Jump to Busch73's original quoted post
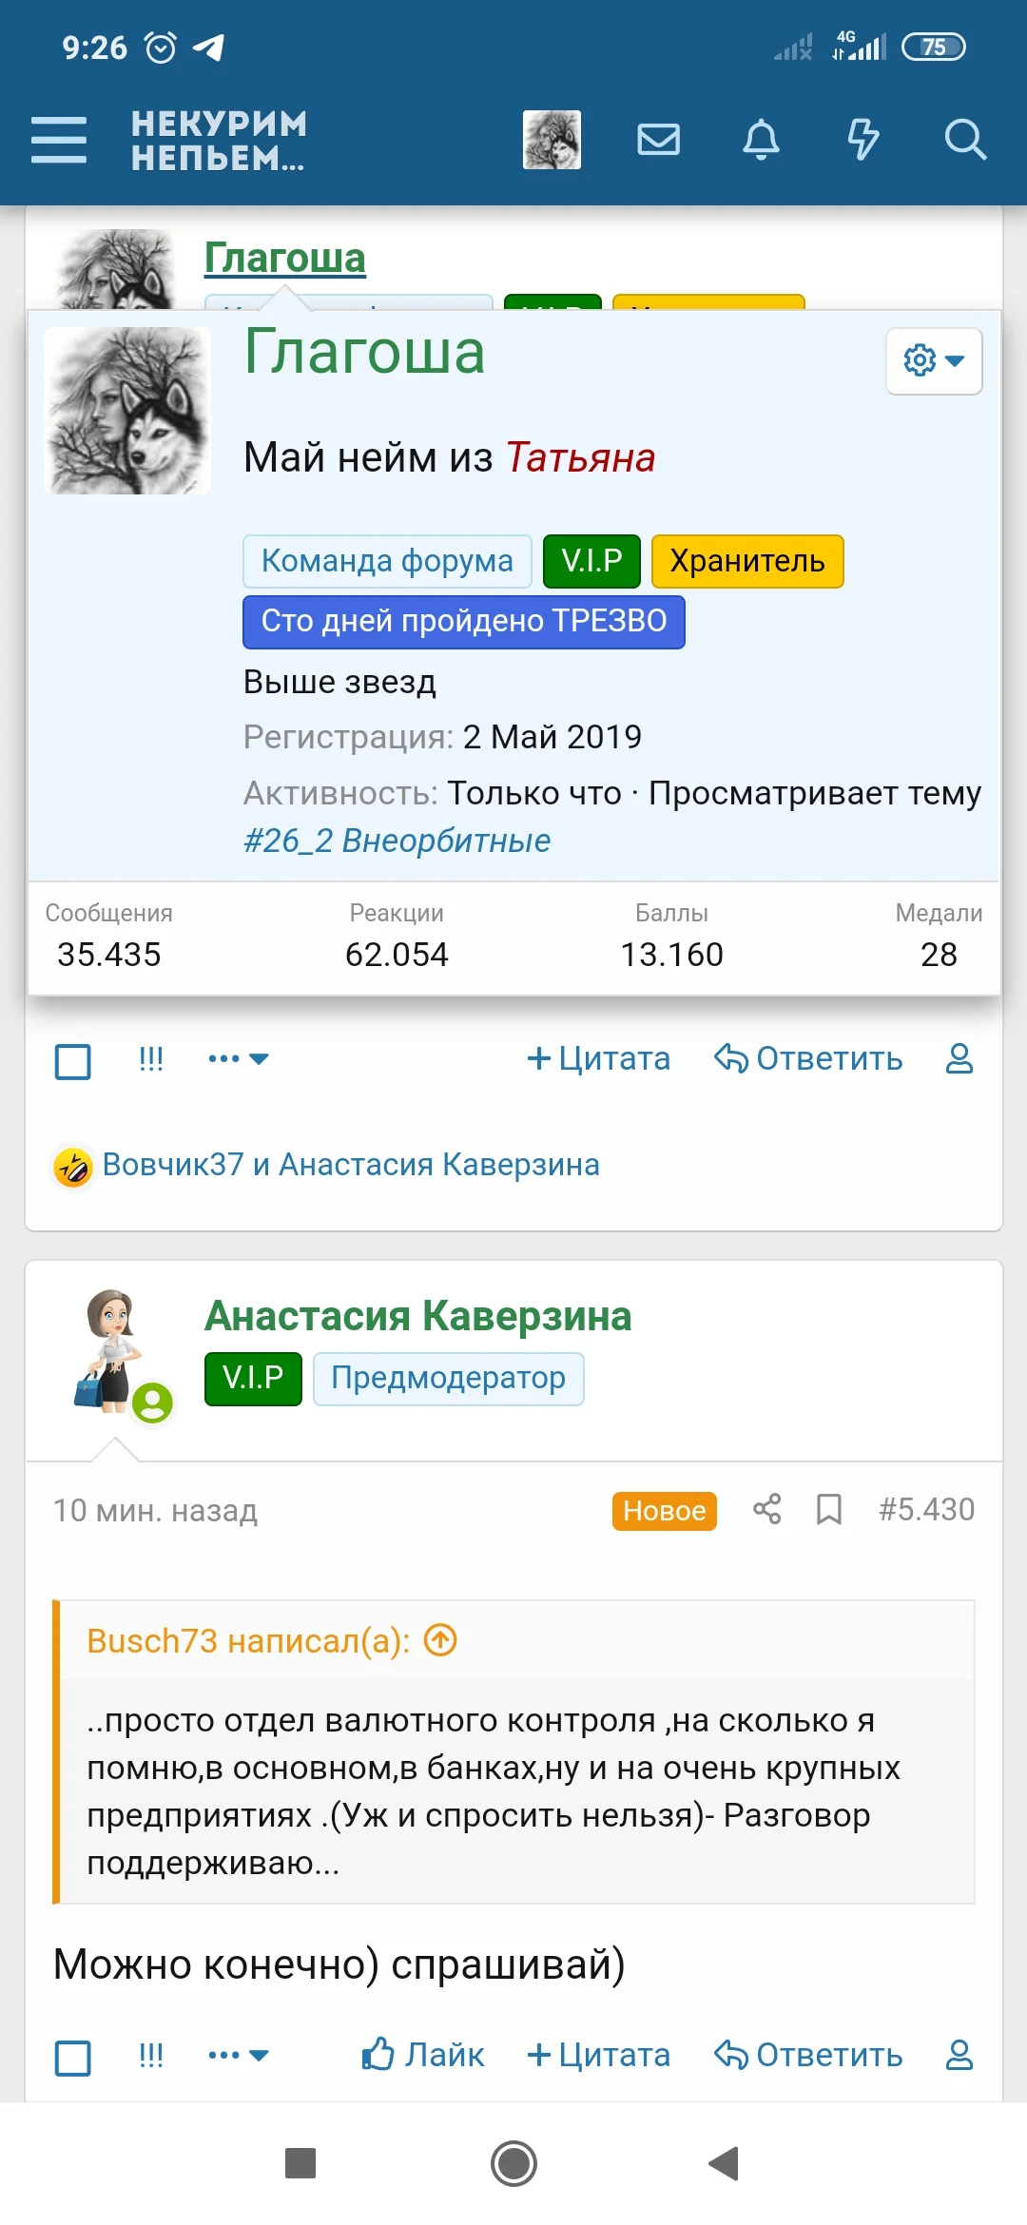1027x2225 pixels. coord(440,1640)
